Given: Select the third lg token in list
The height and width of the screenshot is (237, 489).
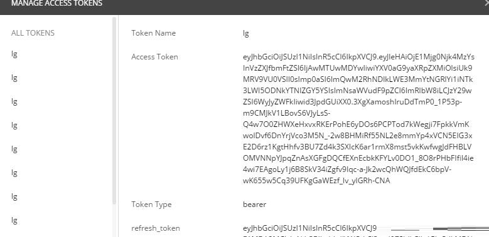Looking at the screenshot, I should [x=14, y=102].
